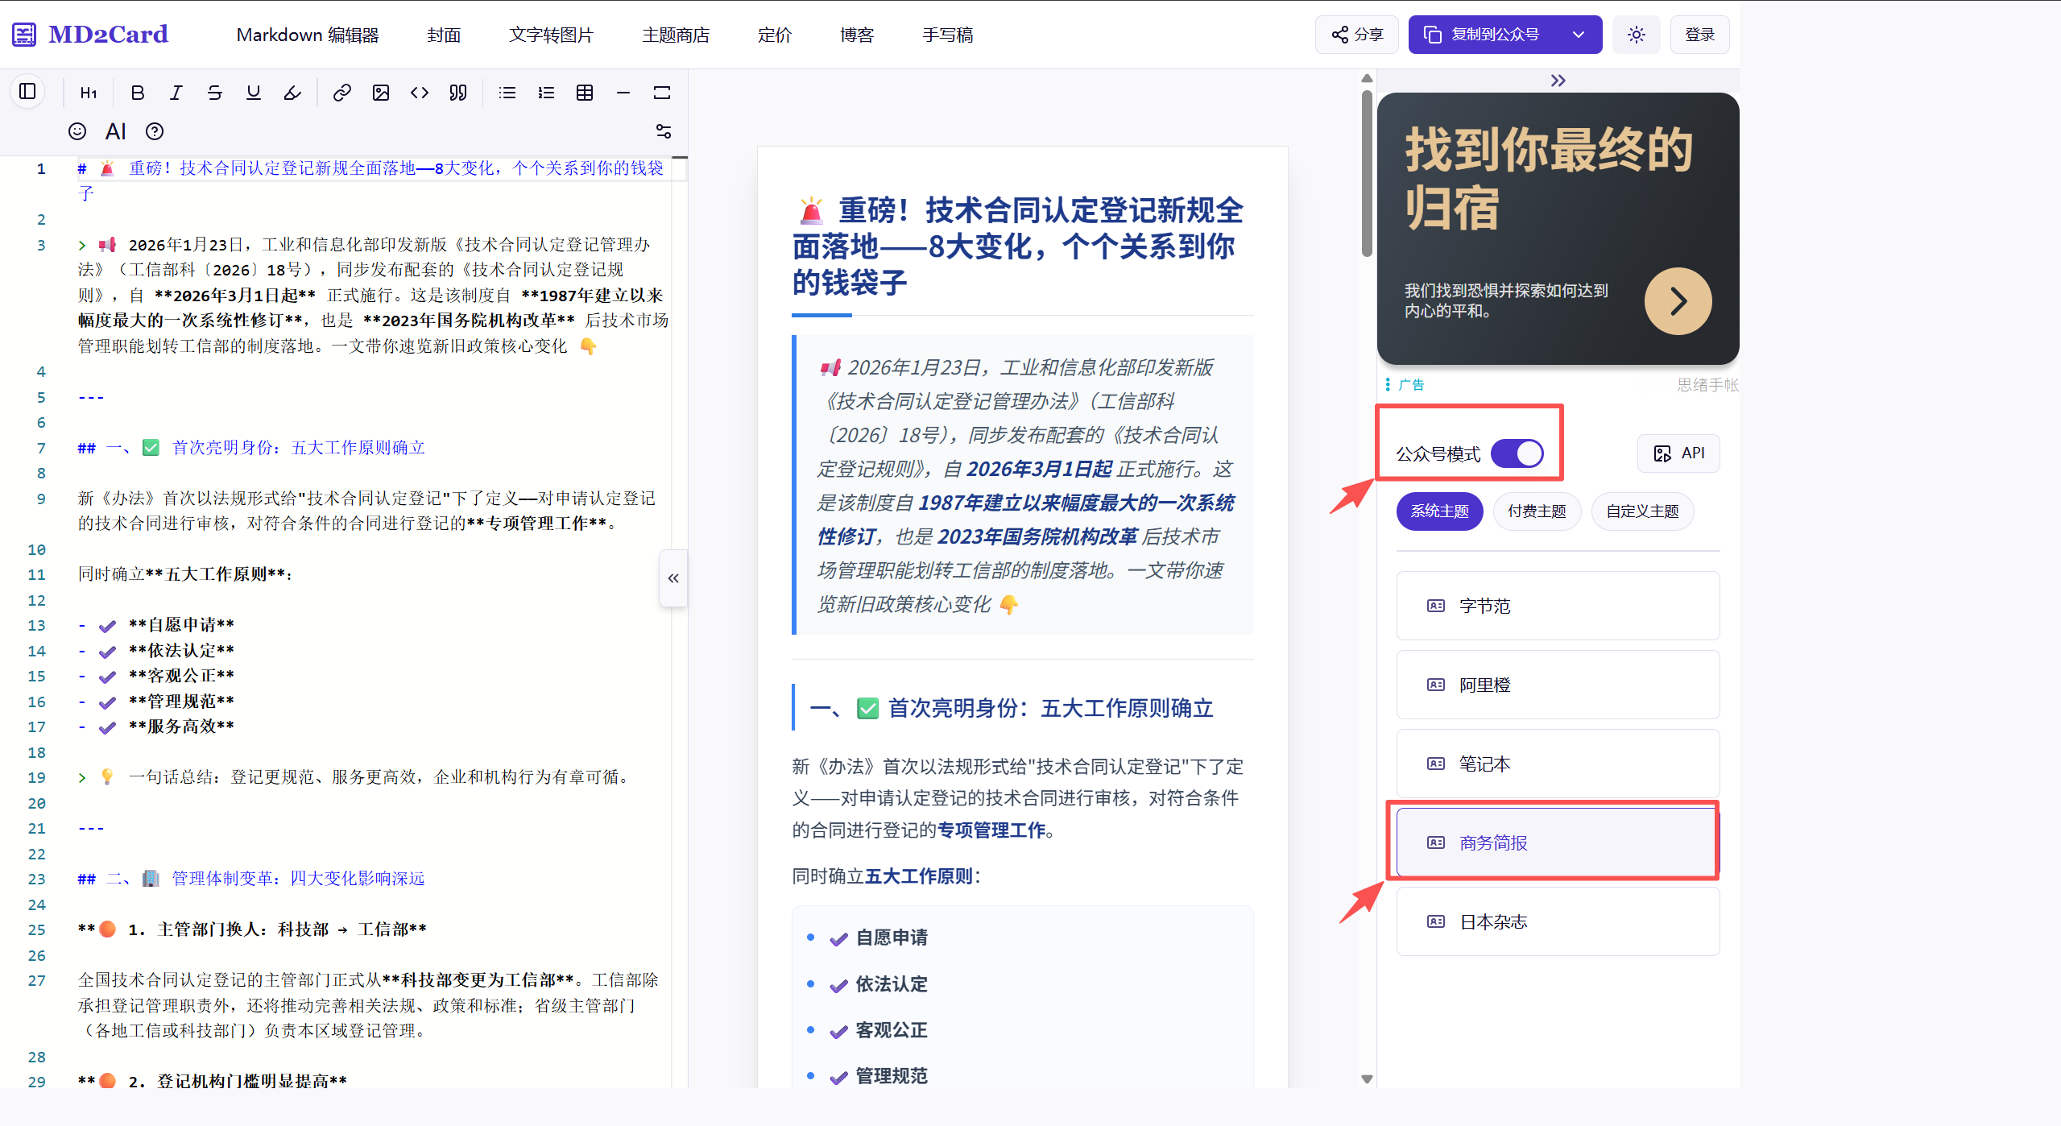Insert a numbered list
Screen dimensions: 2061x1126
(546, 93)
